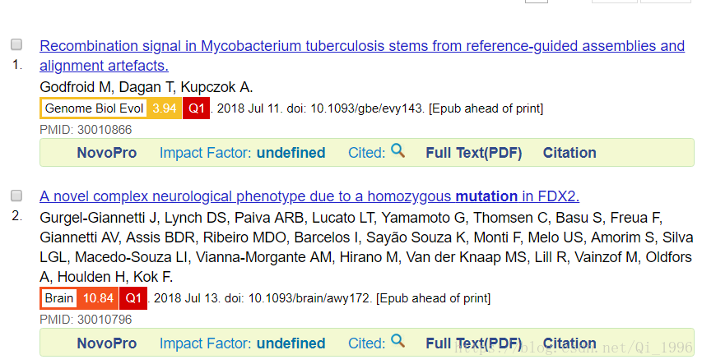Viewport: 702px width, 364px height.
Task: Click the Genome Biol Evol journal badge
Action: [x=94, y=108]
